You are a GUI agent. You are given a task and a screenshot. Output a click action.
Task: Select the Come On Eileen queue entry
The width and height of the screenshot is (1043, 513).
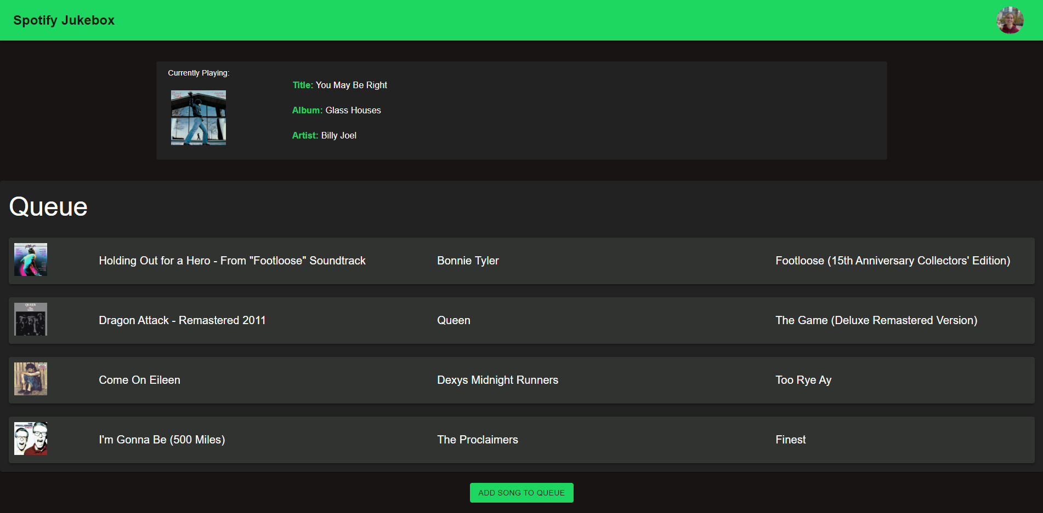click(521, 380)
